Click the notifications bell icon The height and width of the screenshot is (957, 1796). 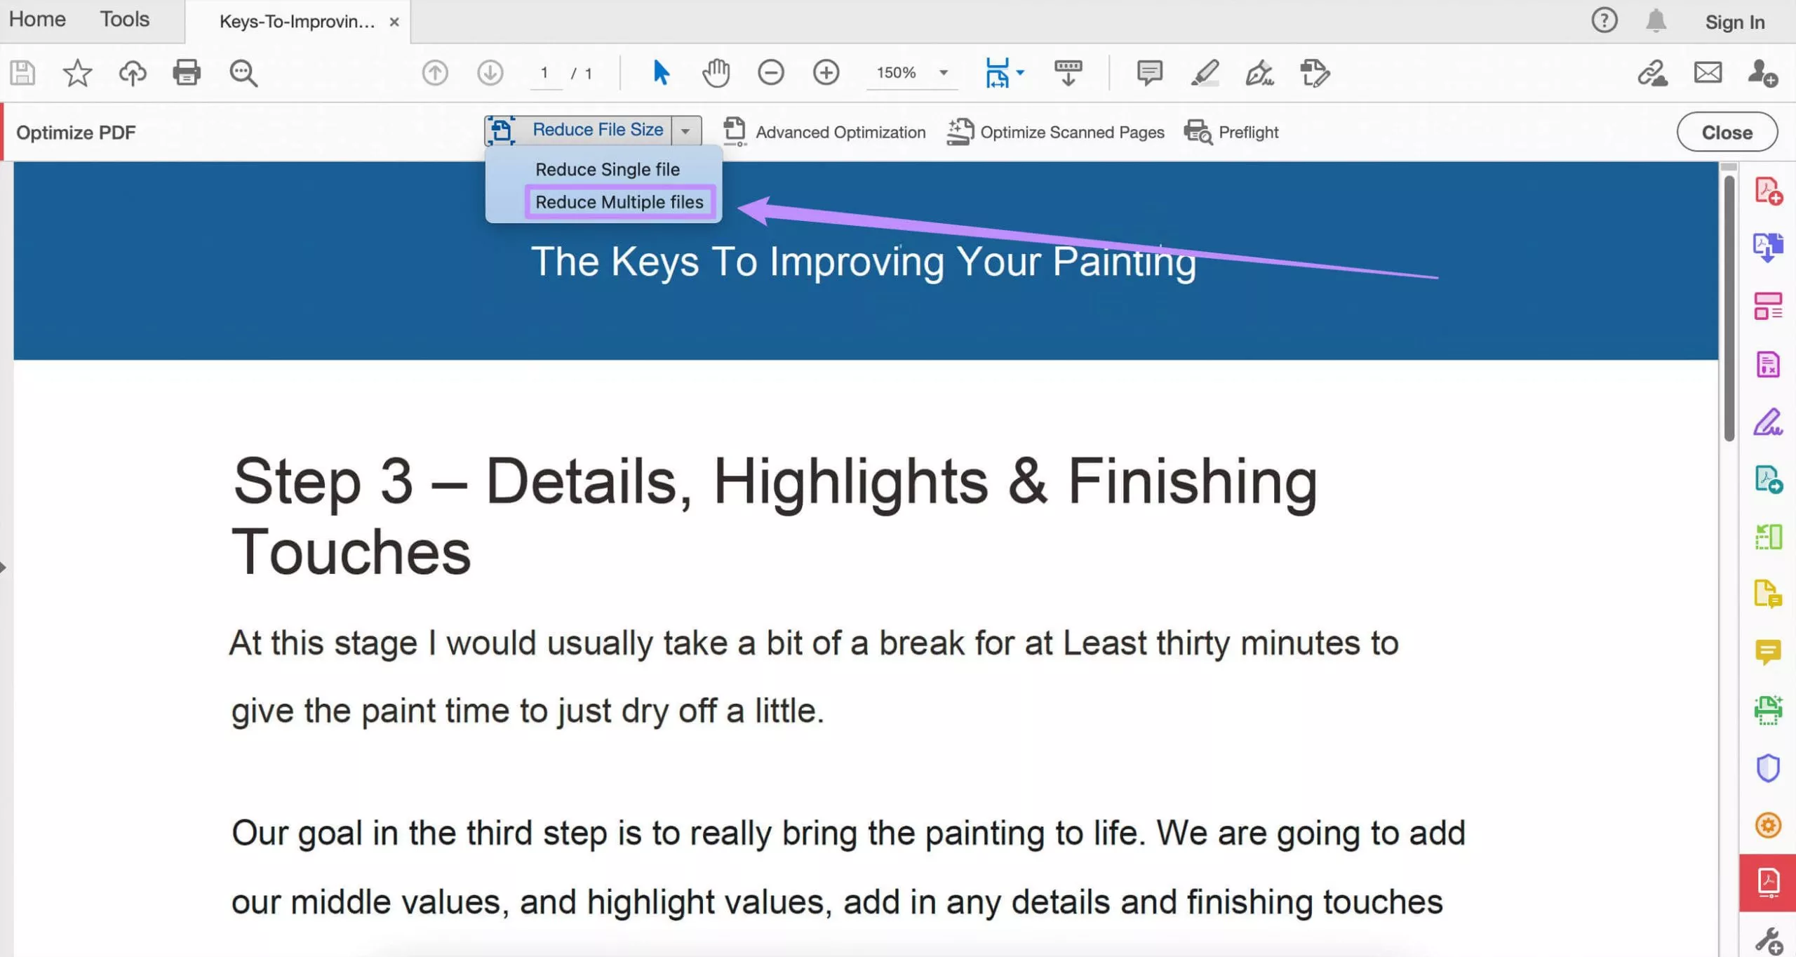pyautogui.click(x=1656, y=21)
